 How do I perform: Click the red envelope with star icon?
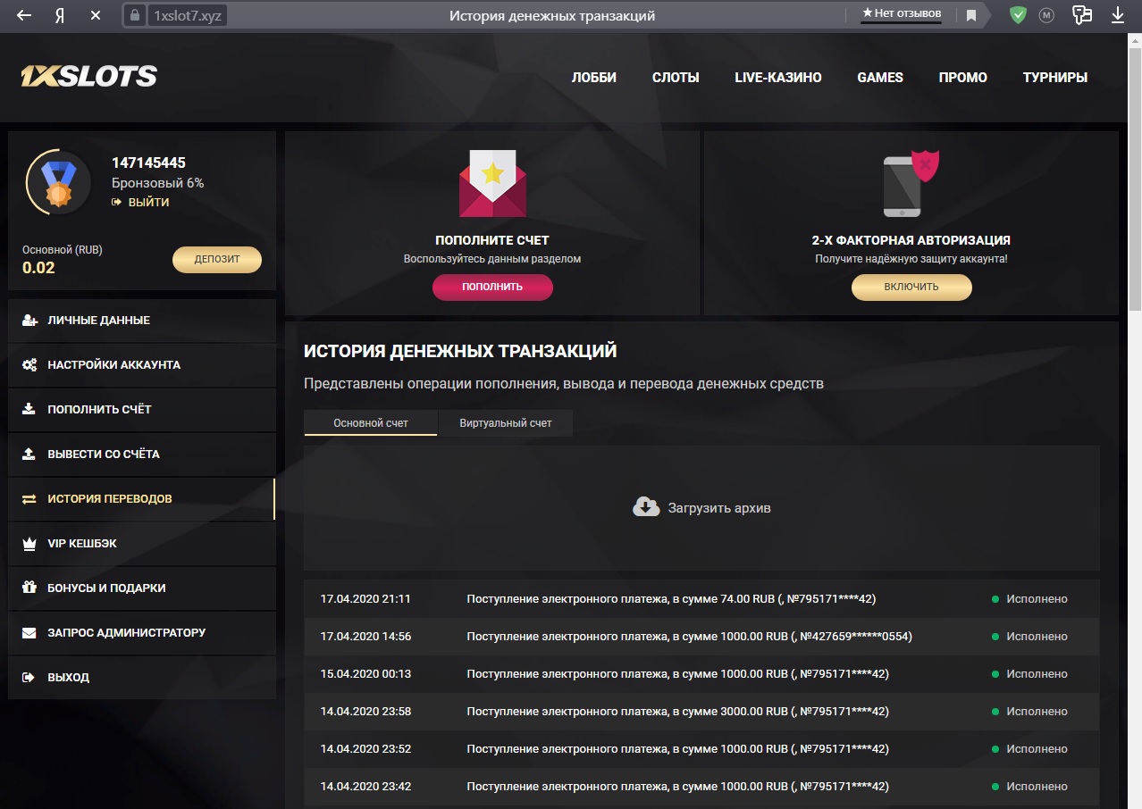coord(492,183)
